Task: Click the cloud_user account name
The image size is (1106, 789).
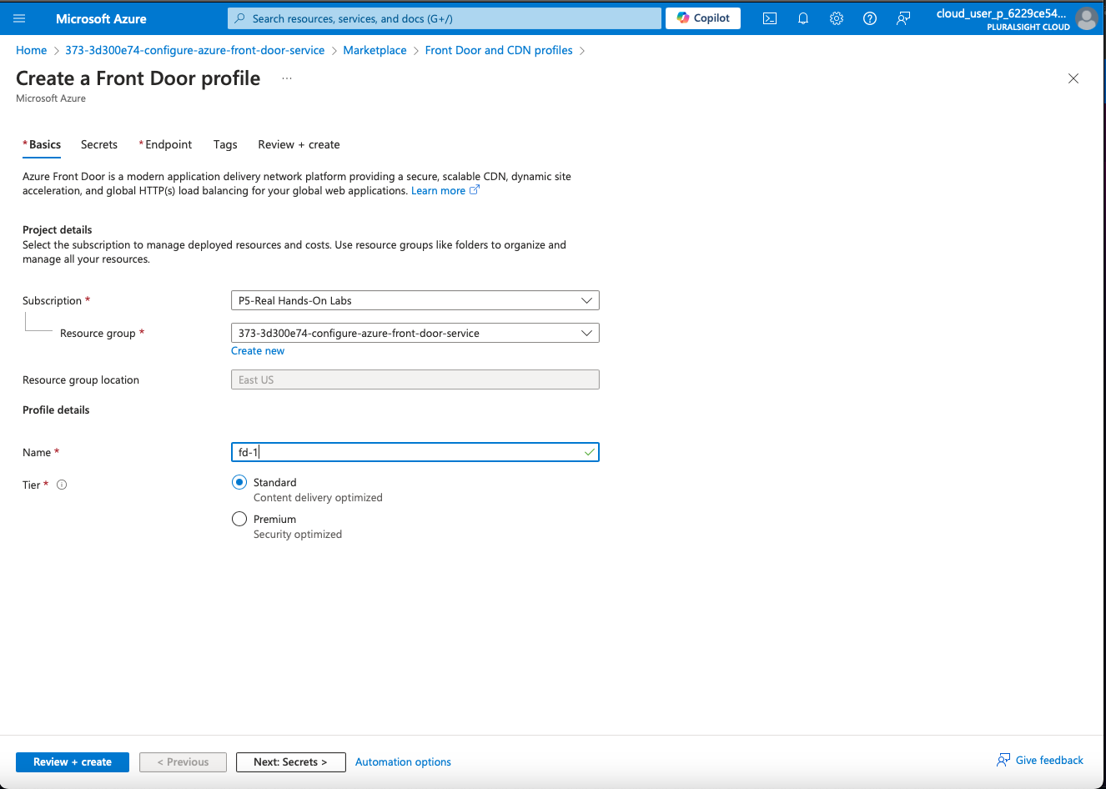Action: click(x=1003, y=13)
